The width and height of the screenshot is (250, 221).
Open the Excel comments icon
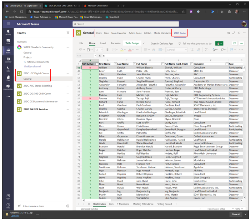click(235, 43)
